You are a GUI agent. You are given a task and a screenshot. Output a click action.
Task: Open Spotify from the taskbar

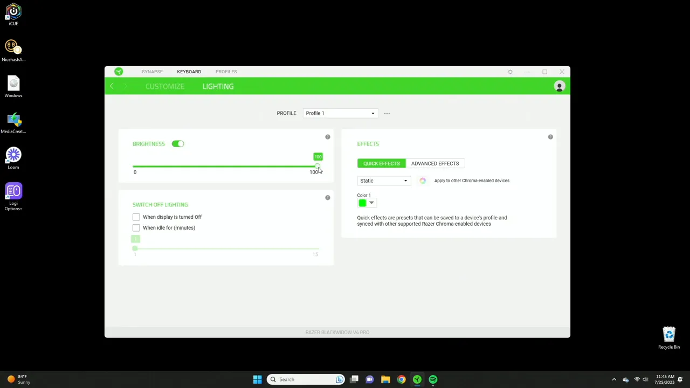(x=433, y=379)
